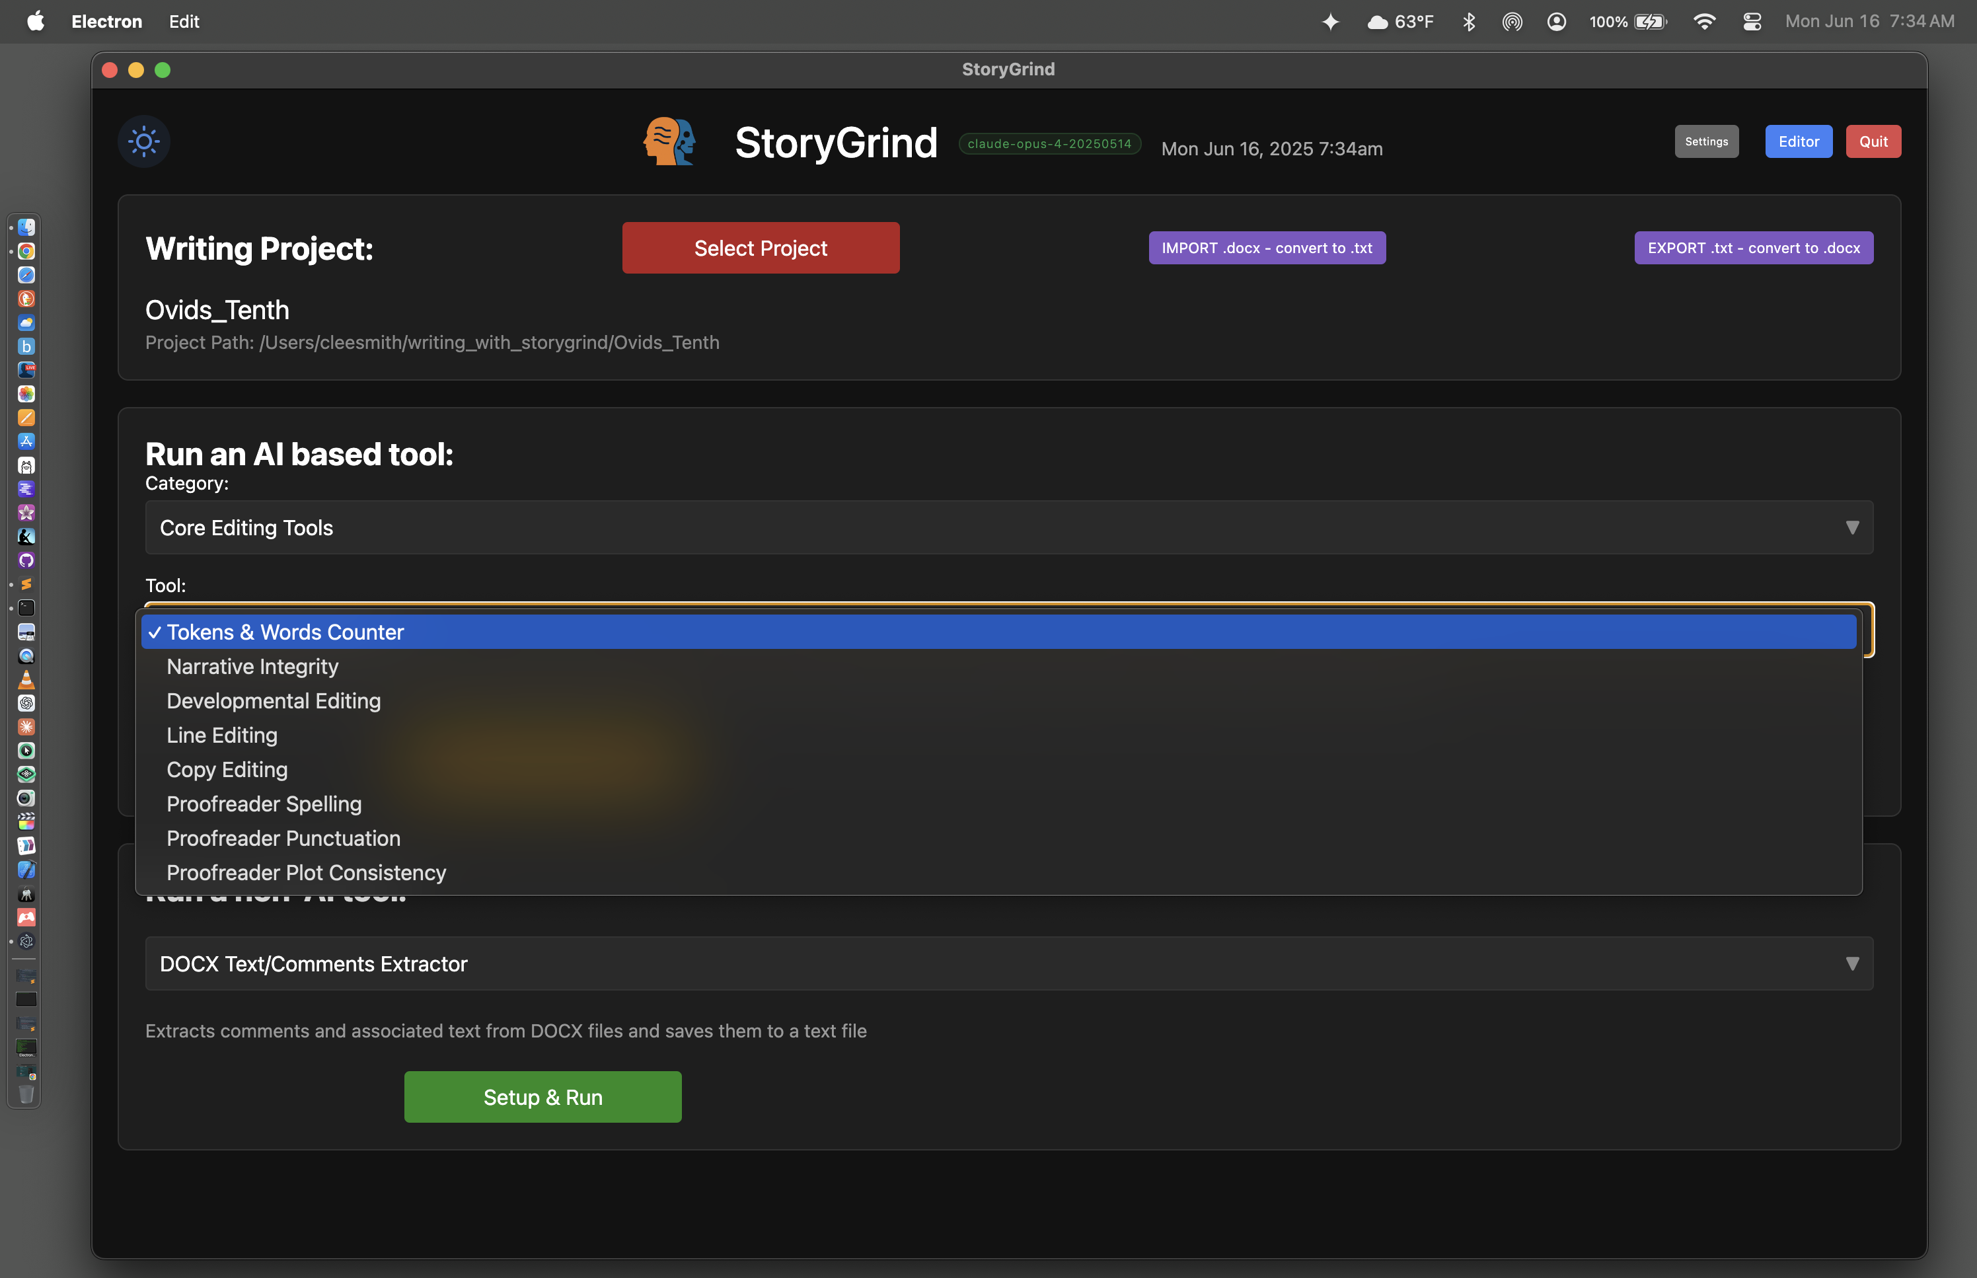Open Kindle app from the dock
The width and height of the screenshot is (1977, 1278).
[26, 537]
